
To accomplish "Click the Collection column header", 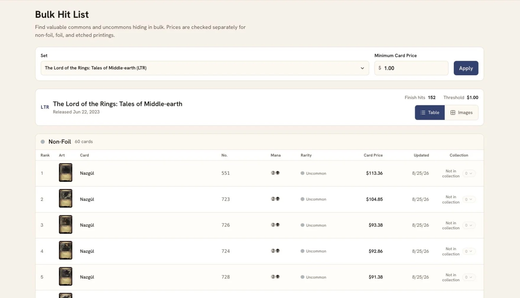I will coord(459,155).
